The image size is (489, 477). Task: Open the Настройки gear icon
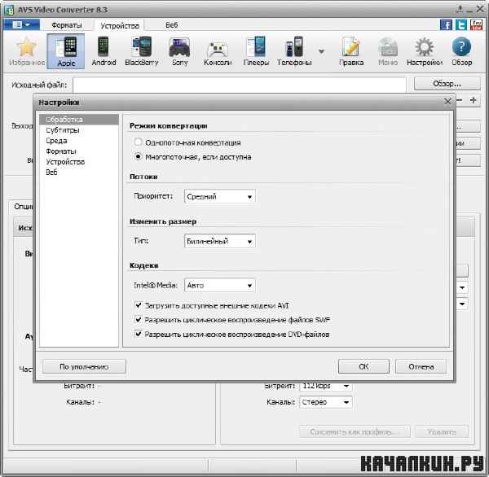(425, 51)
